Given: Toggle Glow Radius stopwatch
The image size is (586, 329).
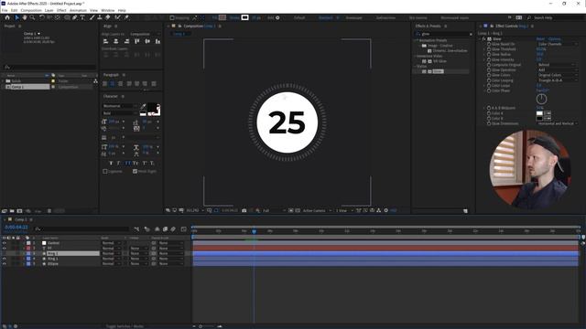Looking at the screenshot, I should [x=488, y=55].
